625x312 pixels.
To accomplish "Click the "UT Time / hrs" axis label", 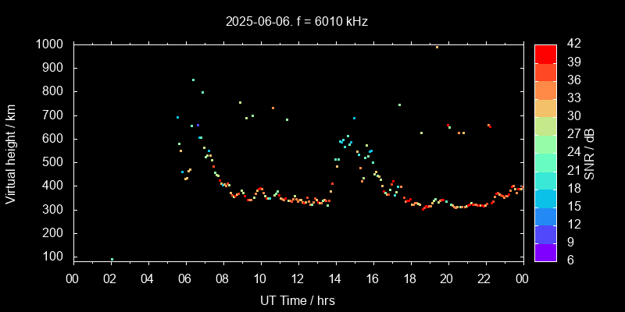I will (298, 300).
